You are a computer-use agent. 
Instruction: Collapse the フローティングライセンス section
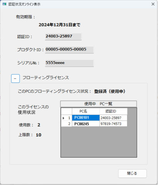click(x=15, y=78)
